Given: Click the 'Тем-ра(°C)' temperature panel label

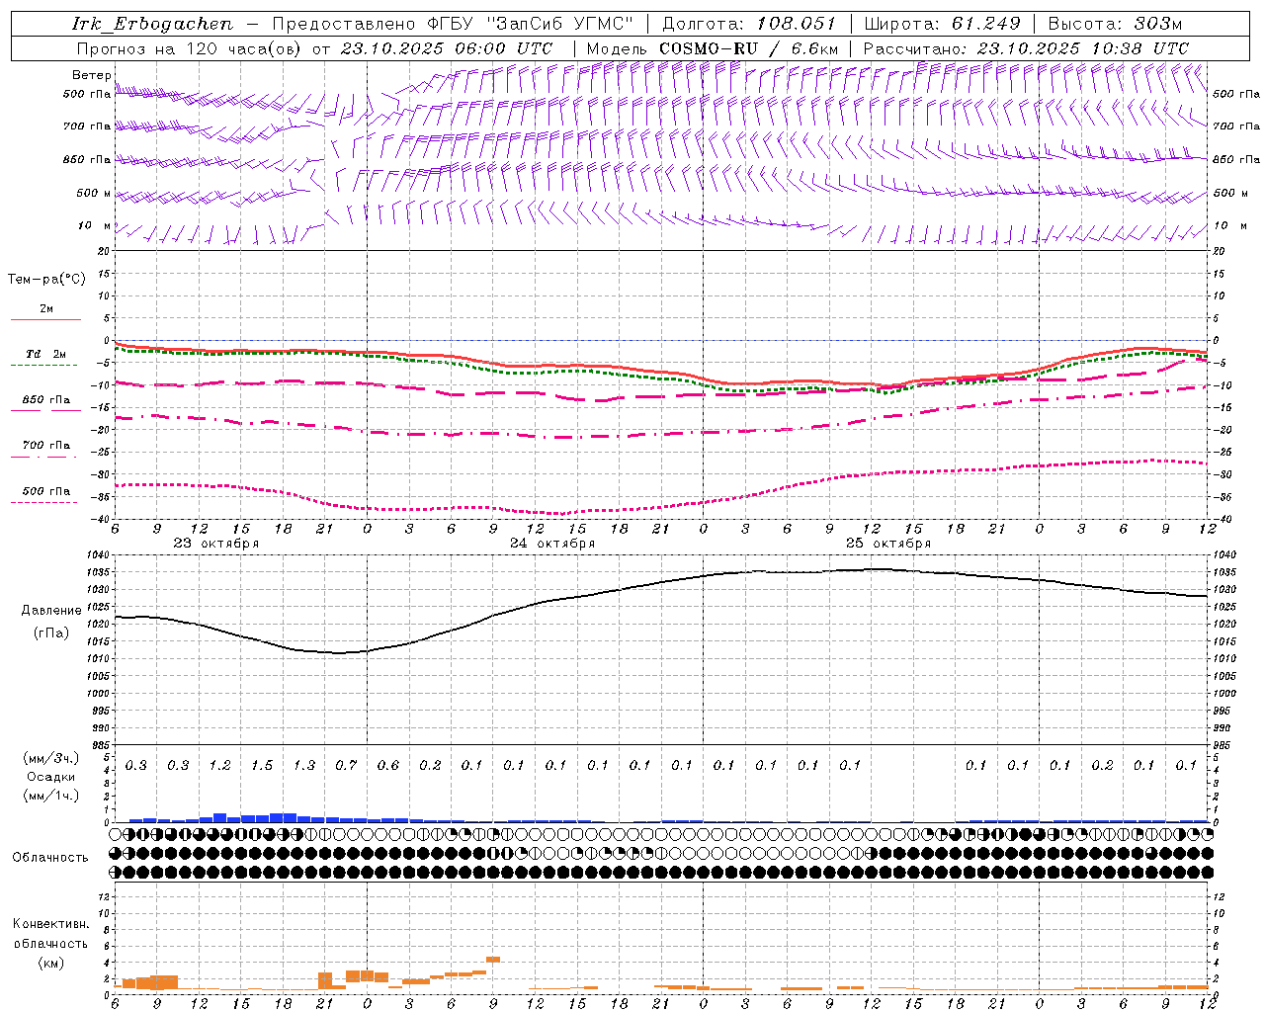Looking at the screenshot, I should [x=46, y=280].
